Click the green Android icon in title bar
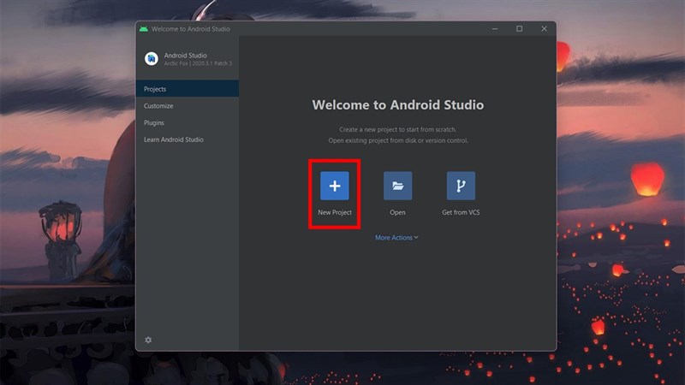Viewport: 685px width, 385px height. tap(143, 29)
